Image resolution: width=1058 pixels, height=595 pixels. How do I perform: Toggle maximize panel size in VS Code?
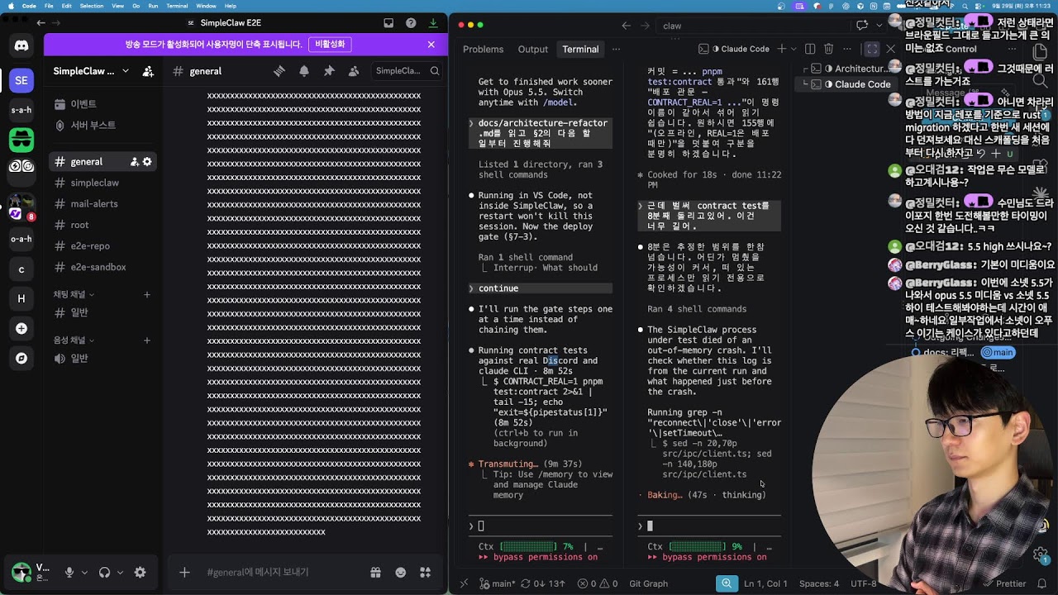tap(872, 49)
